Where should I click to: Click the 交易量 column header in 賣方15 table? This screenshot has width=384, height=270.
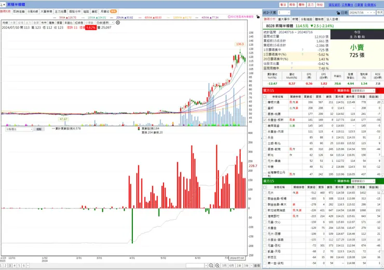coord(361,187)
